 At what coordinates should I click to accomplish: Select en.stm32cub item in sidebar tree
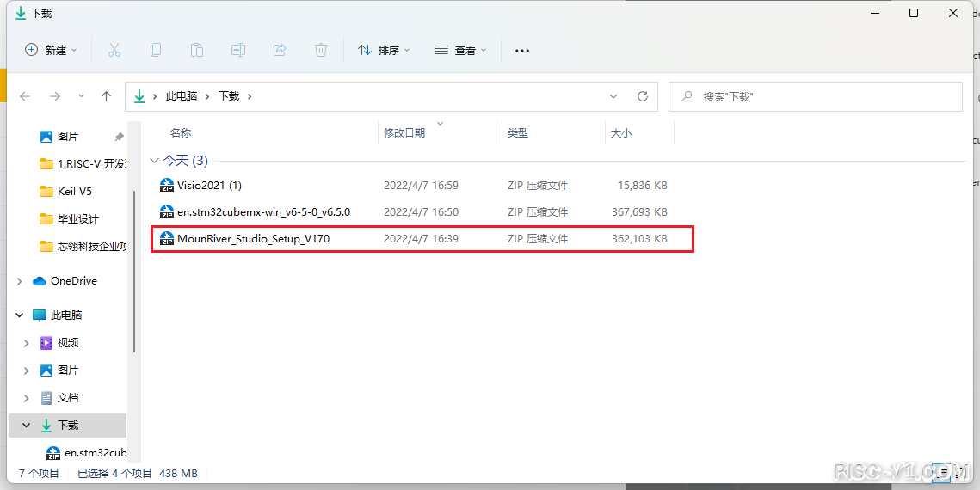[86, 452]
